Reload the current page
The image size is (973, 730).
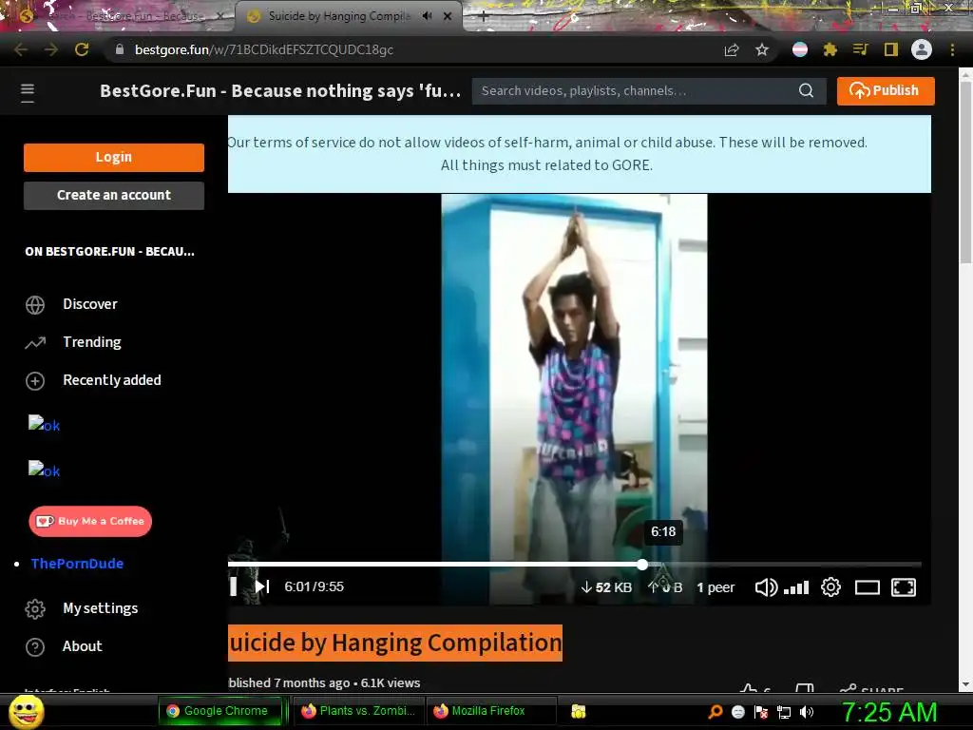[82, 49]
